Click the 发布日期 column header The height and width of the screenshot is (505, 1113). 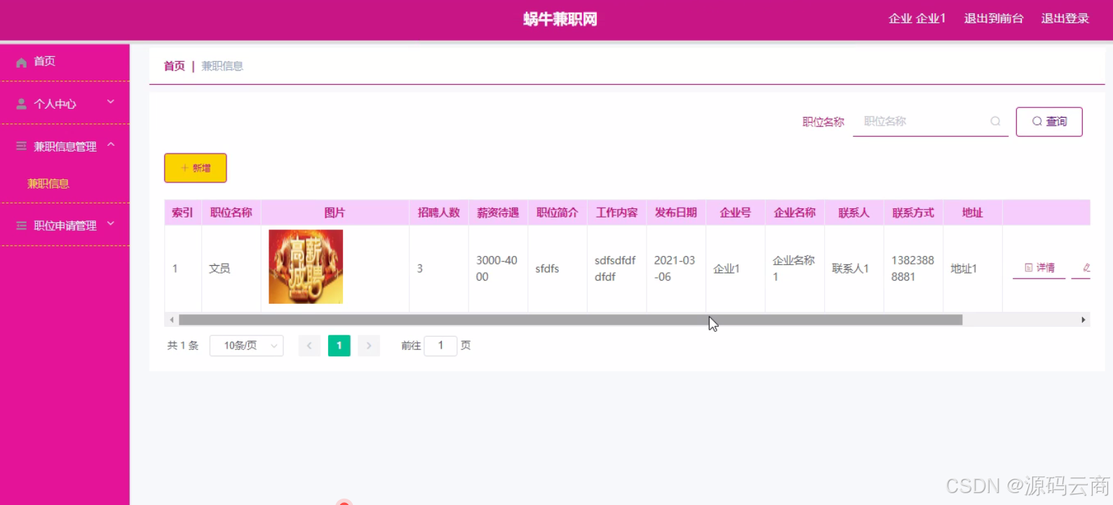pyautogui.click(x=676, y=213)
